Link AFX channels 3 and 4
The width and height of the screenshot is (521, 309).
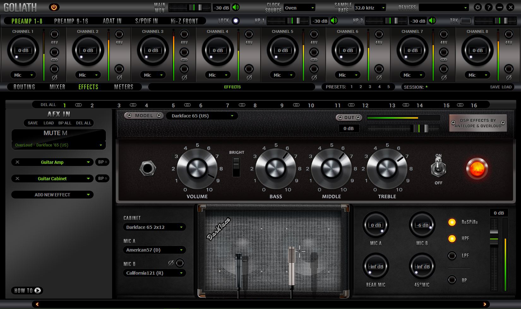pyautogui.click(x=133, y=105)
